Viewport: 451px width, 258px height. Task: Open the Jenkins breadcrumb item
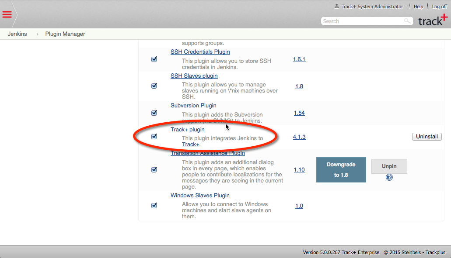[17, 34]
